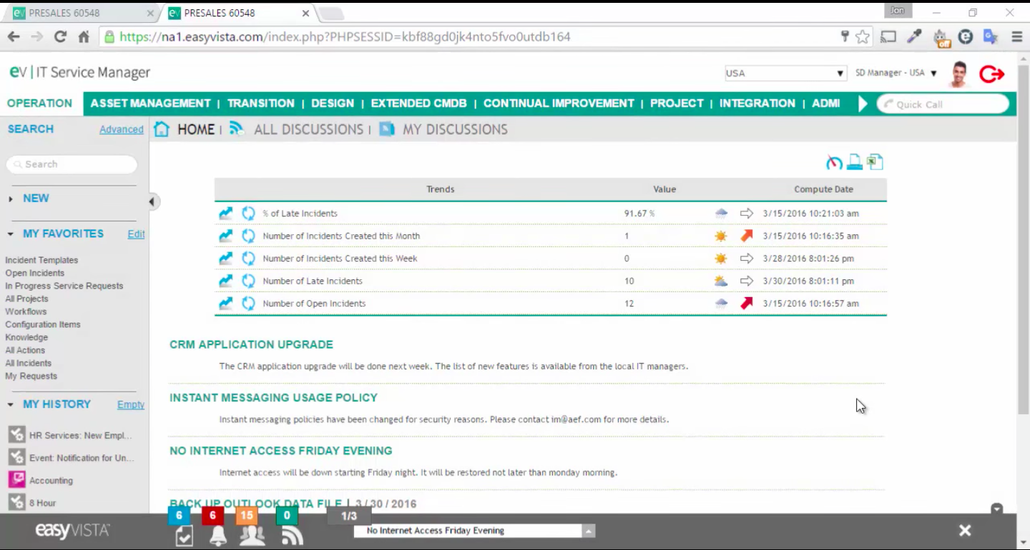
Task: Export the Trends table with the Excel icon
Action: point(873,162)
